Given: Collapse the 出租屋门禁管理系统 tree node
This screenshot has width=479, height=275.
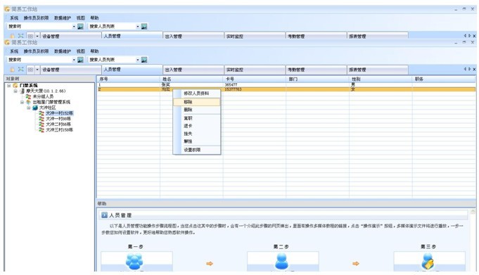Looking at the screenshot, I should click(22, 102).
